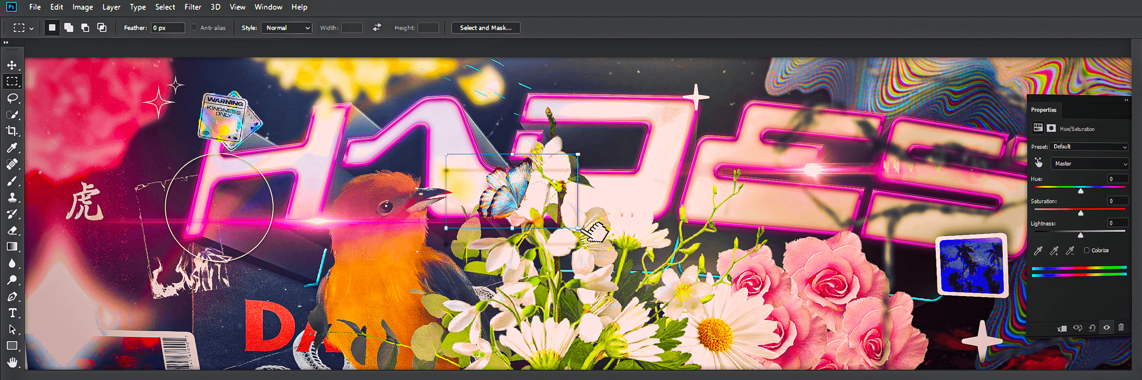The height and width of the screenshot is (380, 1142).
Task: Select the Dodge tool
Action: pos(12,280)
